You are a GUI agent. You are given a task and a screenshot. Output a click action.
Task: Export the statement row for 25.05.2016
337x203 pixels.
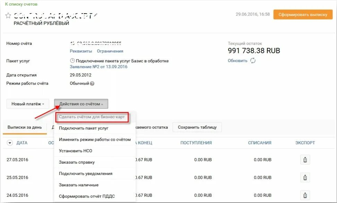305,177
